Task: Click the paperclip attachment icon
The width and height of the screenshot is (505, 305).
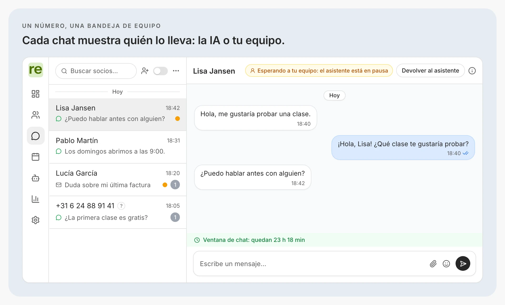Action: tap(433, 264)
